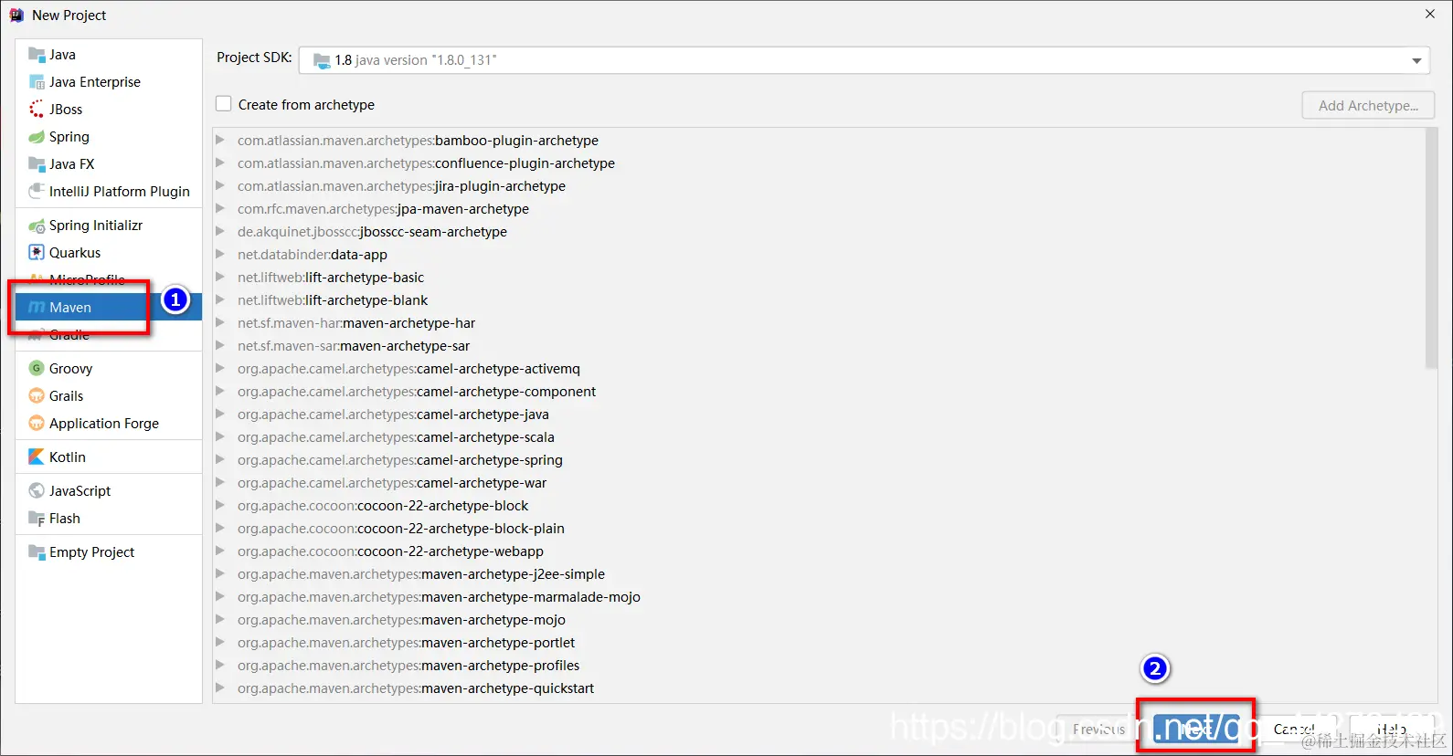Image resolution: width=1453 pixels, height=756 pixels.
Task: Click the Cancel button
Action: pyautogui.click(x=1294, y=729)
